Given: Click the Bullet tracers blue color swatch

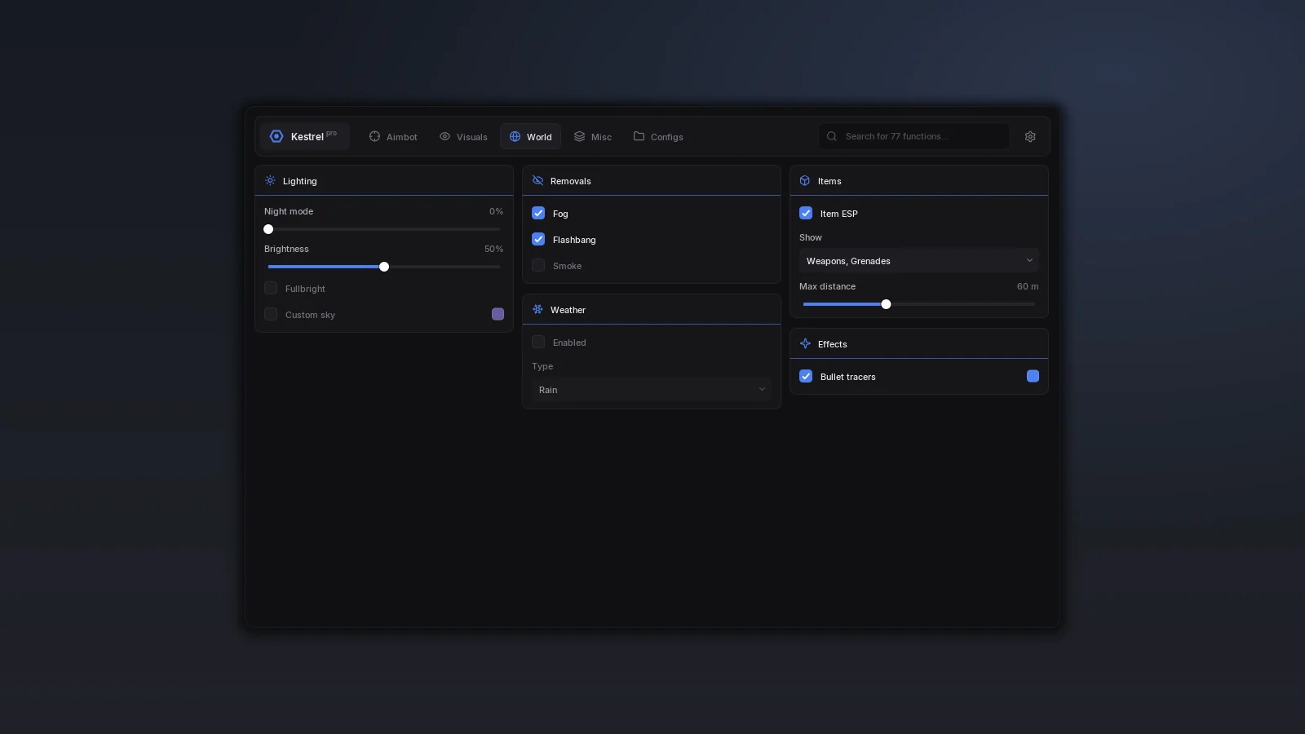Looking at the screenshot, I should [x=1033, y=376].
